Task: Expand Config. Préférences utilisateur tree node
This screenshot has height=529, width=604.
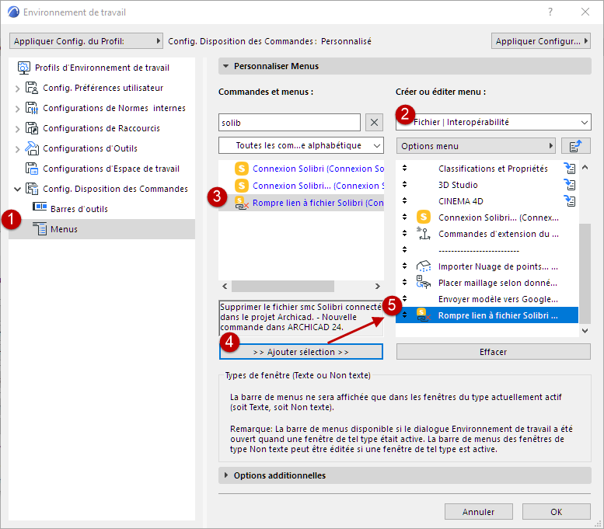Action: (x=17, y=89)
